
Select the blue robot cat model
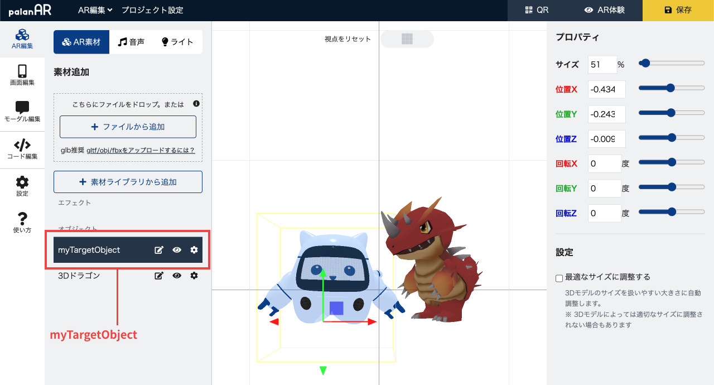click(x=332, y=277)
